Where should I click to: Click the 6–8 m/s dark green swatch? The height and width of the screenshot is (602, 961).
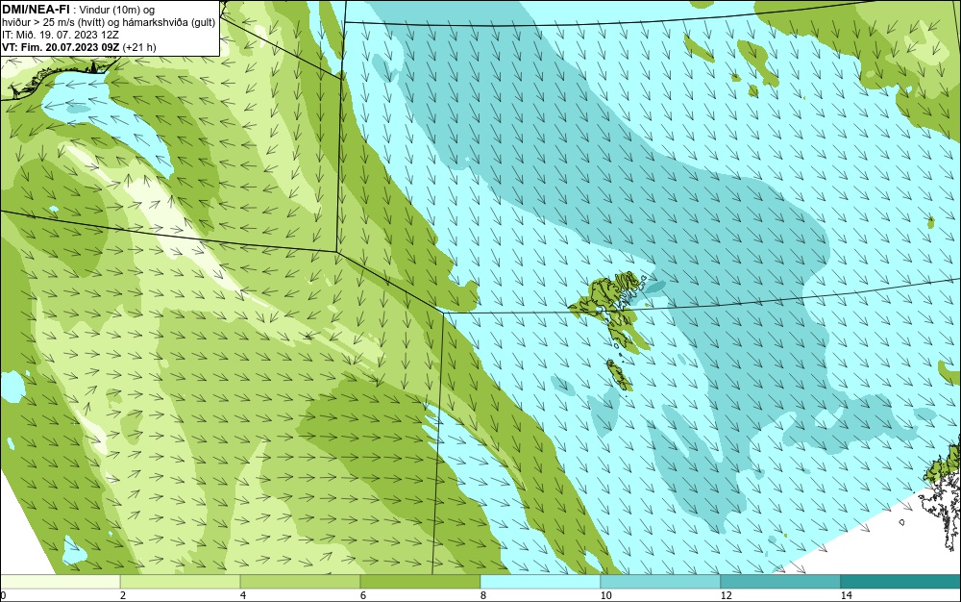pos(421,582)
